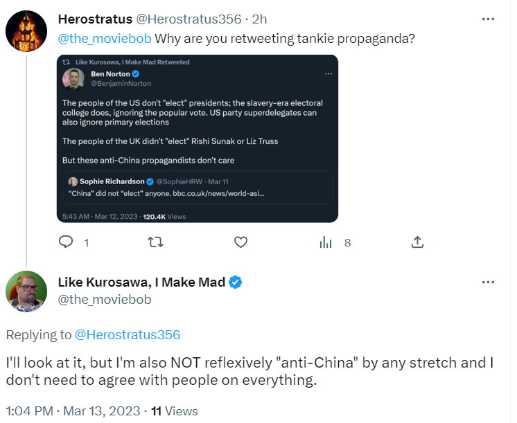Click the 11 Views count
The image size is (517, 423).
click(175, 411)
